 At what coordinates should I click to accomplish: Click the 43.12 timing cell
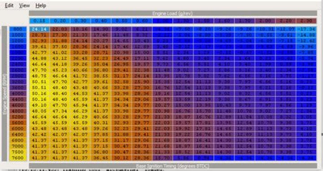tap(60, 58)
